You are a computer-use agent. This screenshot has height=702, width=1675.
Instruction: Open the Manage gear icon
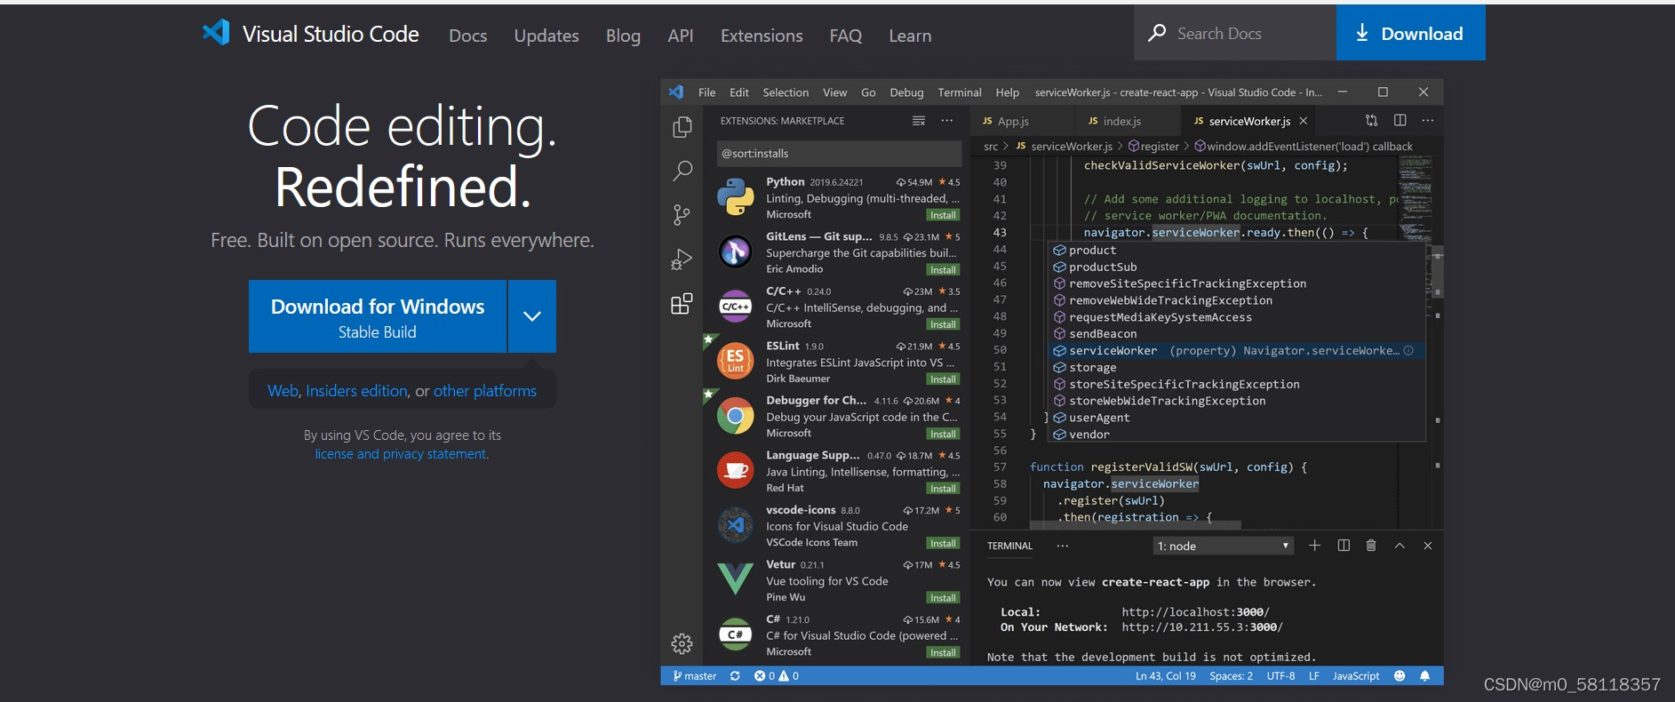pos(682,643)
